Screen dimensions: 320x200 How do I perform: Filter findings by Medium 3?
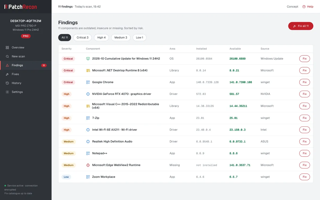click(121, 38)
